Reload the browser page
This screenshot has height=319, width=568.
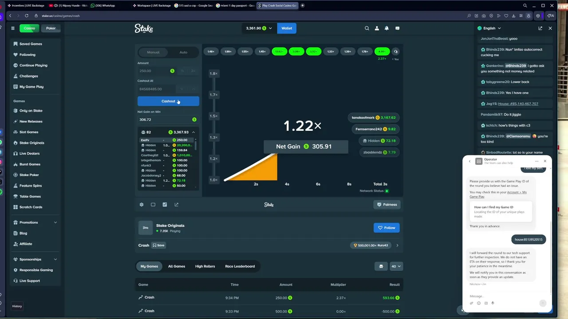(27, 16)
